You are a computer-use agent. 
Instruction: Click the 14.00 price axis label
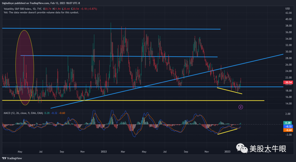point(288,103)
